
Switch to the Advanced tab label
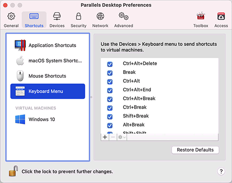(x=123, y=26)
